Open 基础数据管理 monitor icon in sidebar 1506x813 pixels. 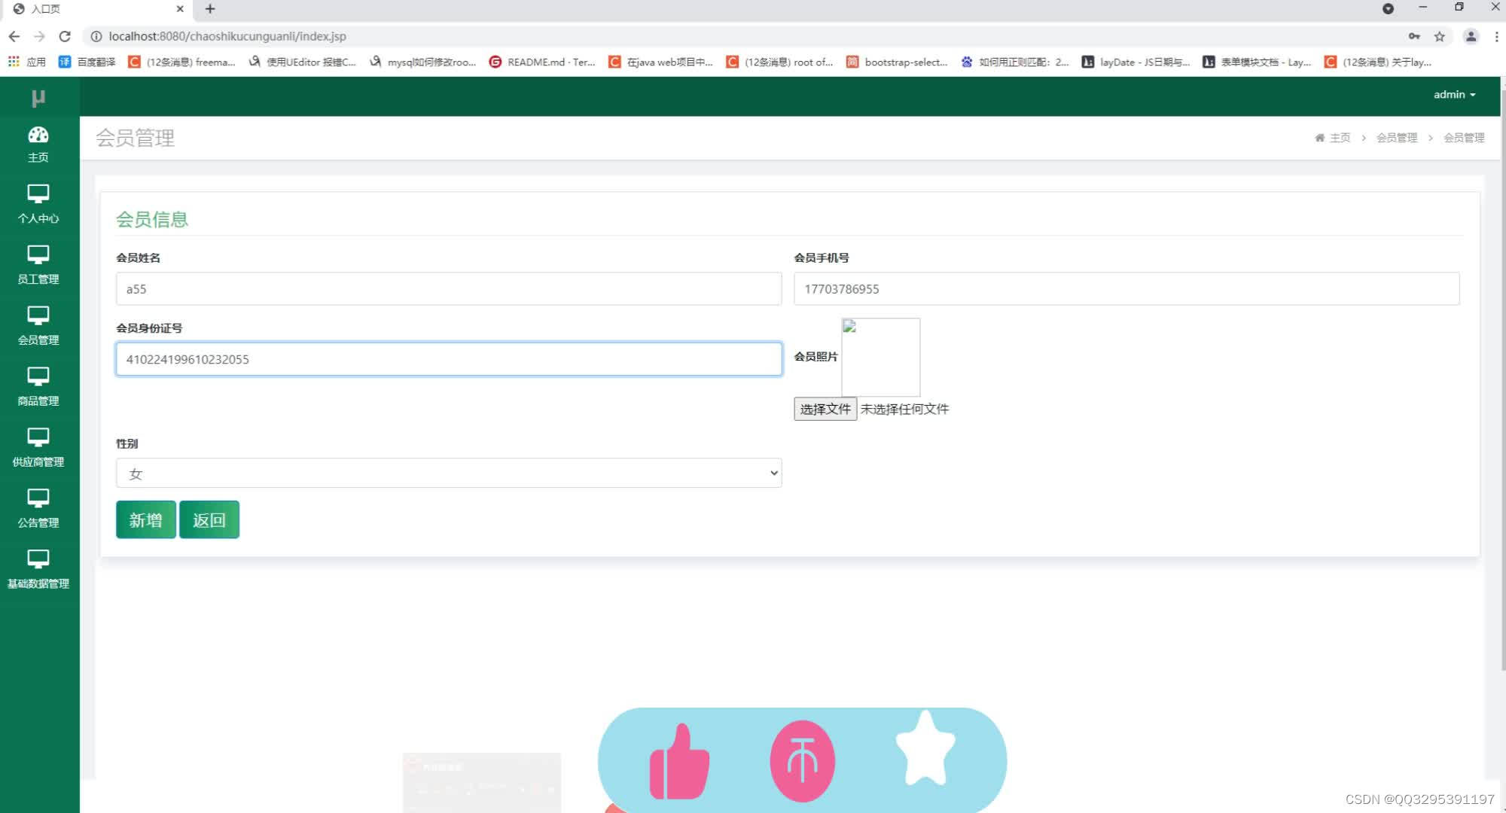(38, 560)
